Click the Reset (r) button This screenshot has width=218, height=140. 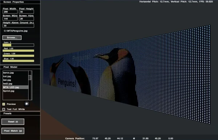point(13,122)
